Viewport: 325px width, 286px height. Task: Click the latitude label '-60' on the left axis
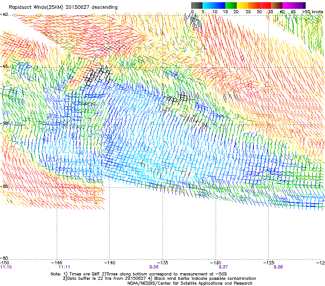(x=4, y=258)
